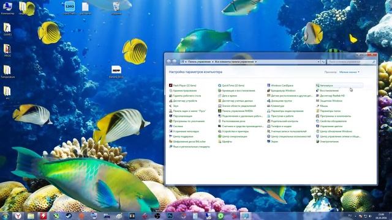Viewport: 392px width, 220px height.
Task: Select 'Панель управления' breadcrumb in address bar
Action: pyautogui.click(x=199, y=62)
